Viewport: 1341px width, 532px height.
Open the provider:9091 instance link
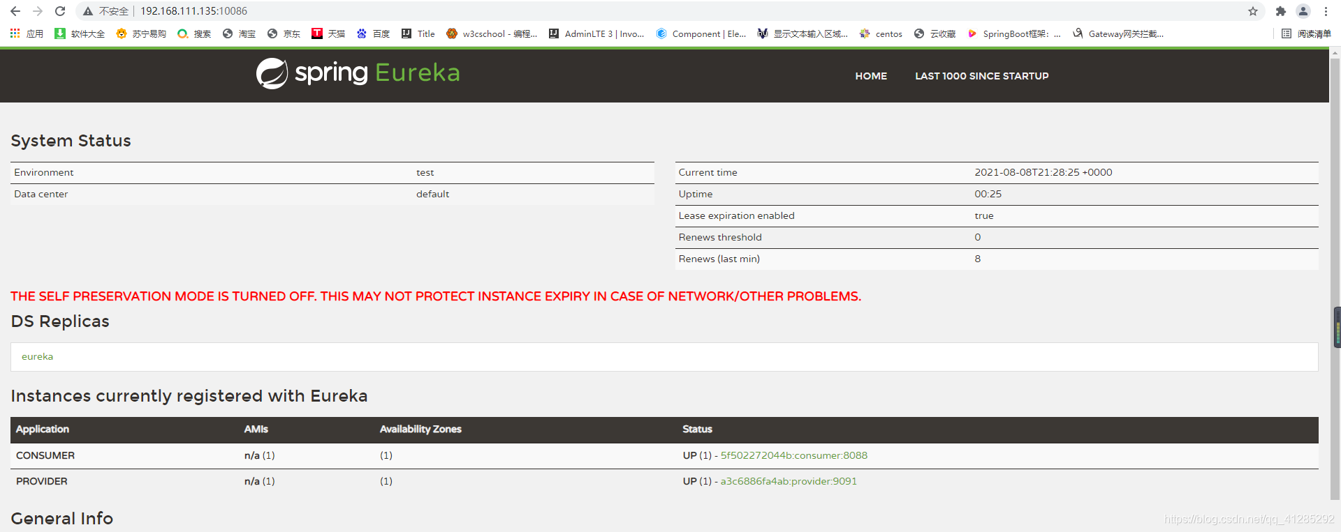789,481
